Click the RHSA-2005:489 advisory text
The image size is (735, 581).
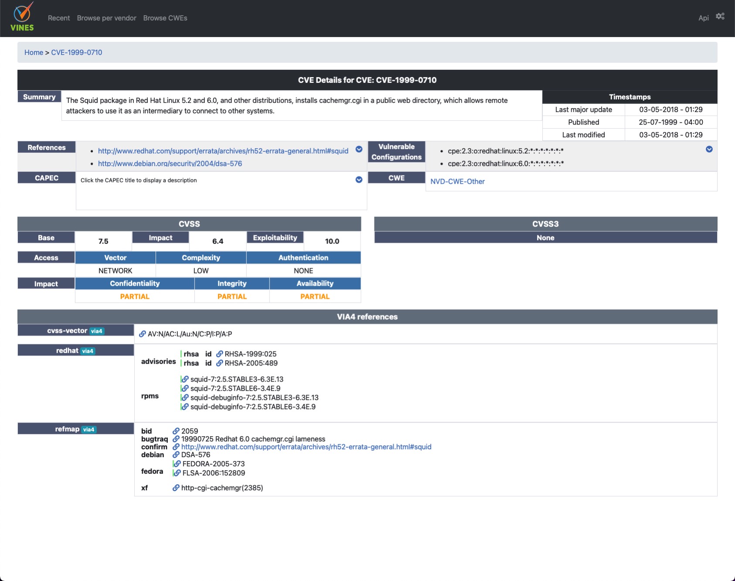[x=251, y=363]
